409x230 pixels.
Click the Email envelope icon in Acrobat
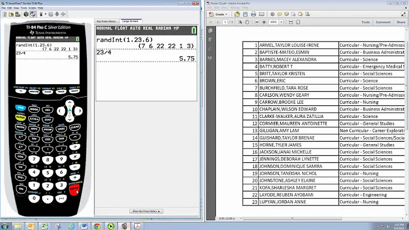pos(262,14)
